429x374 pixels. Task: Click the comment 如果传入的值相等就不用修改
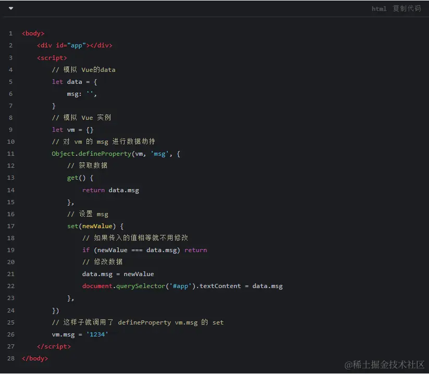click(x=135, y=238)
